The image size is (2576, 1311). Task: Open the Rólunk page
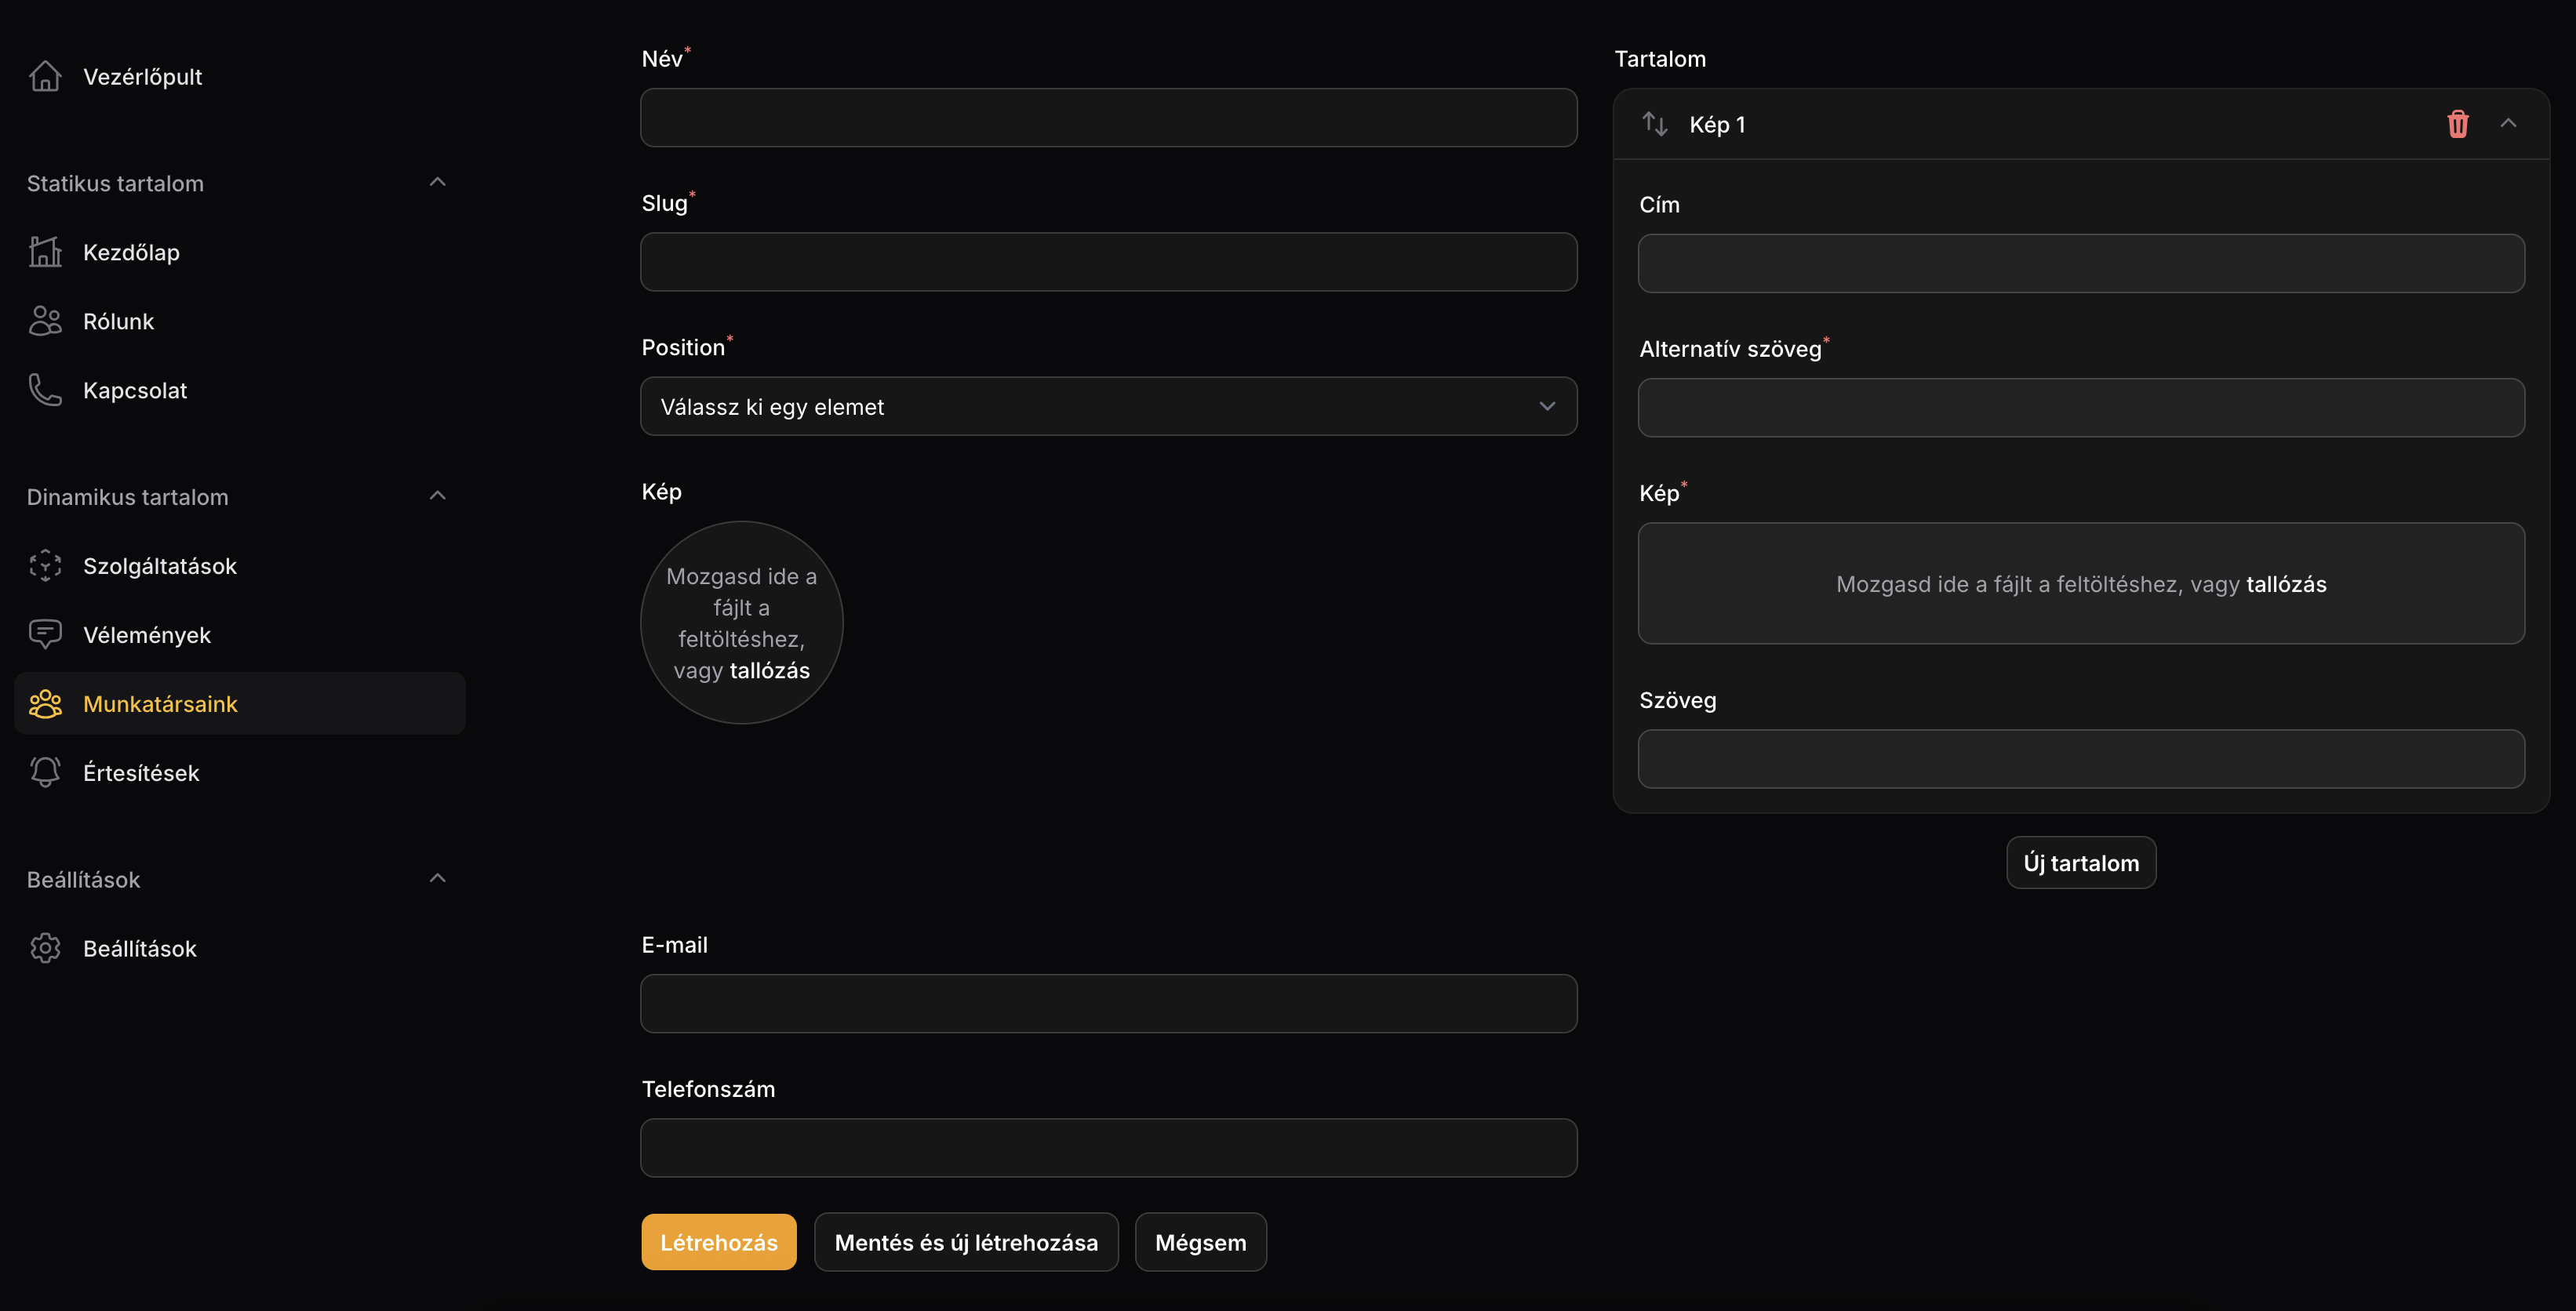pyautogui.click(x=240, y=321)
